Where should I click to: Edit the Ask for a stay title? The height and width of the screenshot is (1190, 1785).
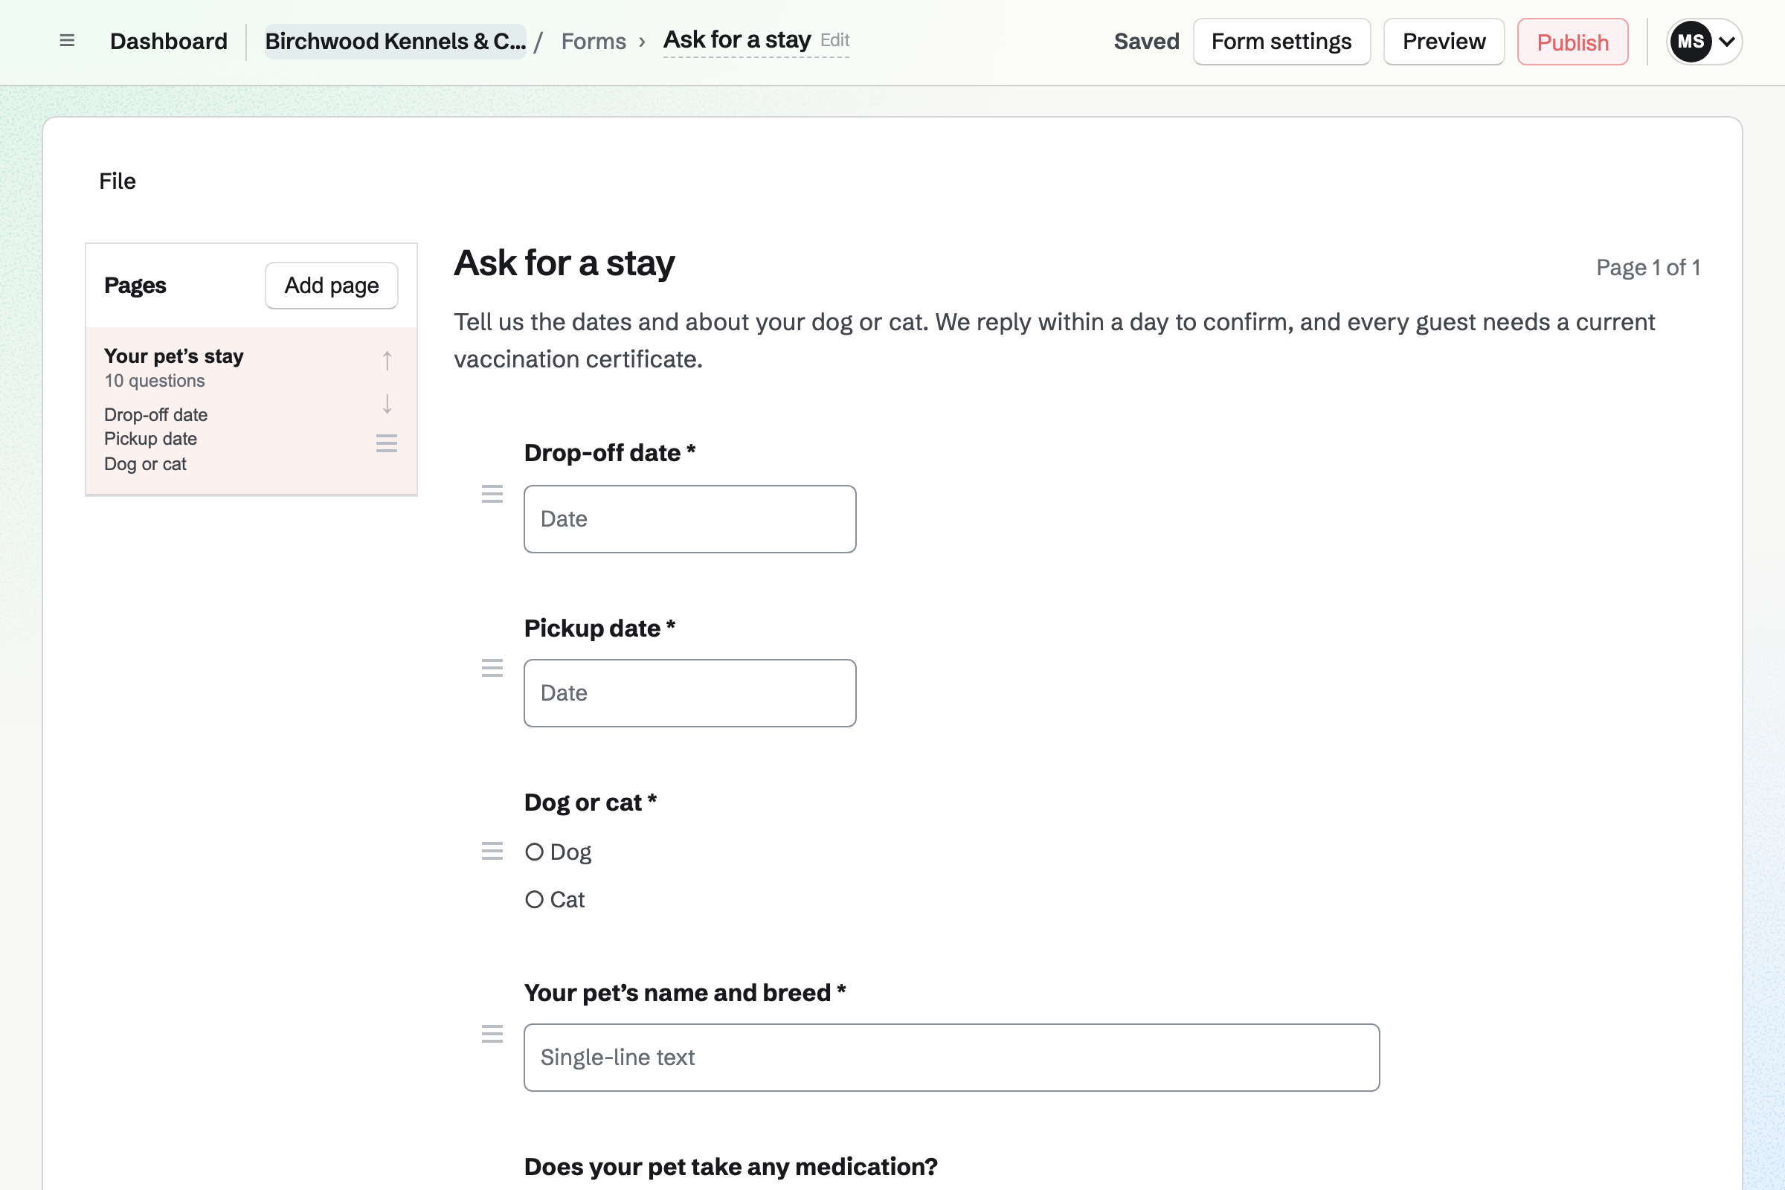click(756, 40)
